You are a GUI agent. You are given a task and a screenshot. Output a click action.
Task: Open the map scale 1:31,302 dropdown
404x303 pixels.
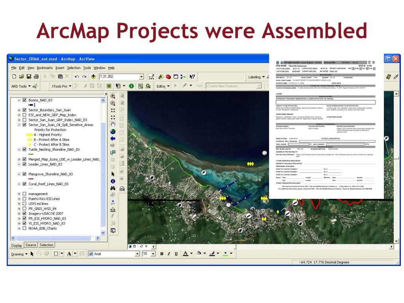(x=142, y=77)
